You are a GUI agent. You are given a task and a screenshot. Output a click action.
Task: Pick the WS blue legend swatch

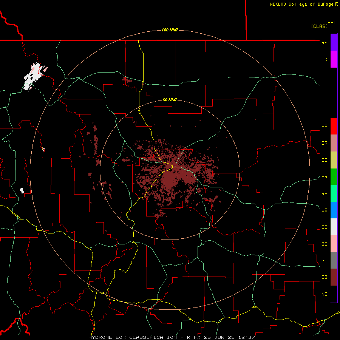click(x=334, y=210)
